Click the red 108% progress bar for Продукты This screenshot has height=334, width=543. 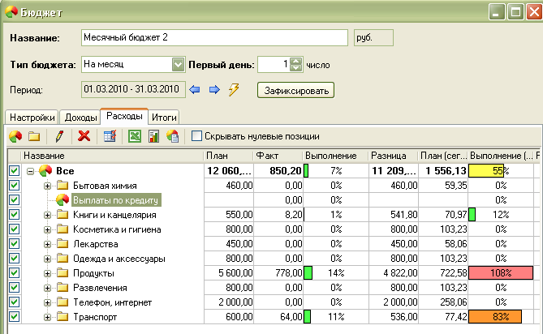point(501,273)
